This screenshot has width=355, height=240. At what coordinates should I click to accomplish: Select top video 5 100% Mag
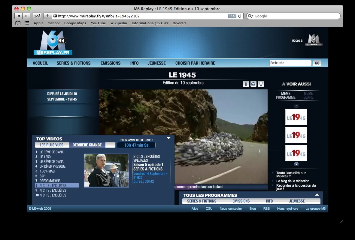pyautogui.click(x=47, y=171)
